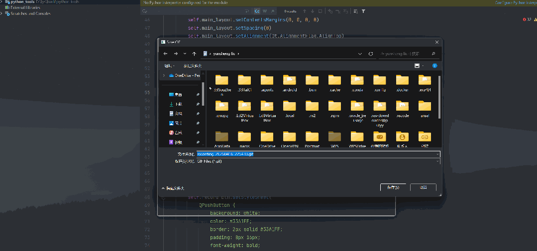Image resolution: width=537 pixels, height=251 pixels.
Task: Open the Organize menu in the dialog
Action: 168,65
